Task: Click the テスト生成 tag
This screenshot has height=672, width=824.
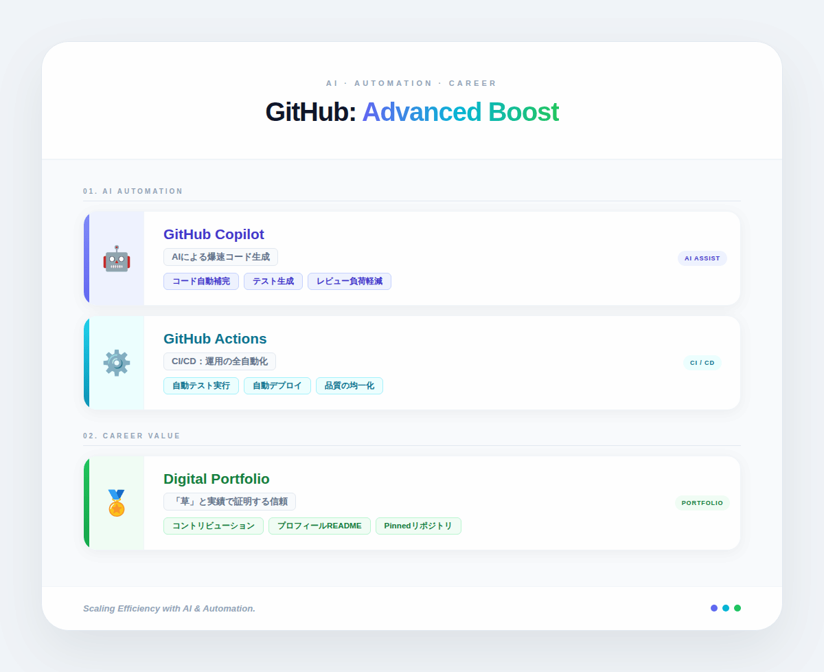Action: point(273,281)
